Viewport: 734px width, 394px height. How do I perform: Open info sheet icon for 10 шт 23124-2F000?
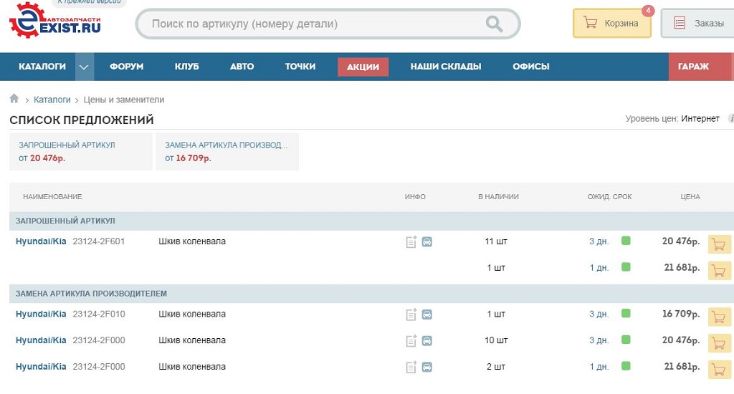pos(411,341)
